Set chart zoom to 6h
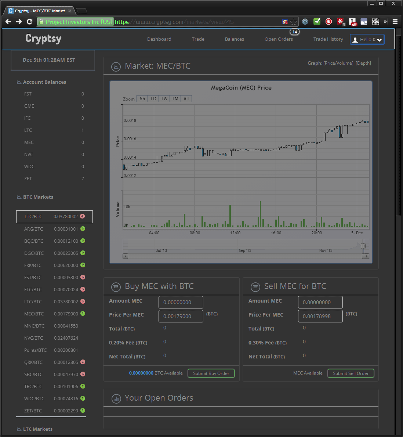 click(x=142, y=99)
